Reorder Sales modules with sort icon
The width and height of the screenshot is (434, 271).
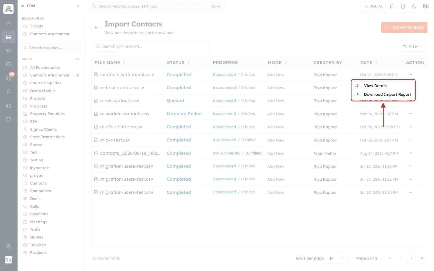pos(78,59)
